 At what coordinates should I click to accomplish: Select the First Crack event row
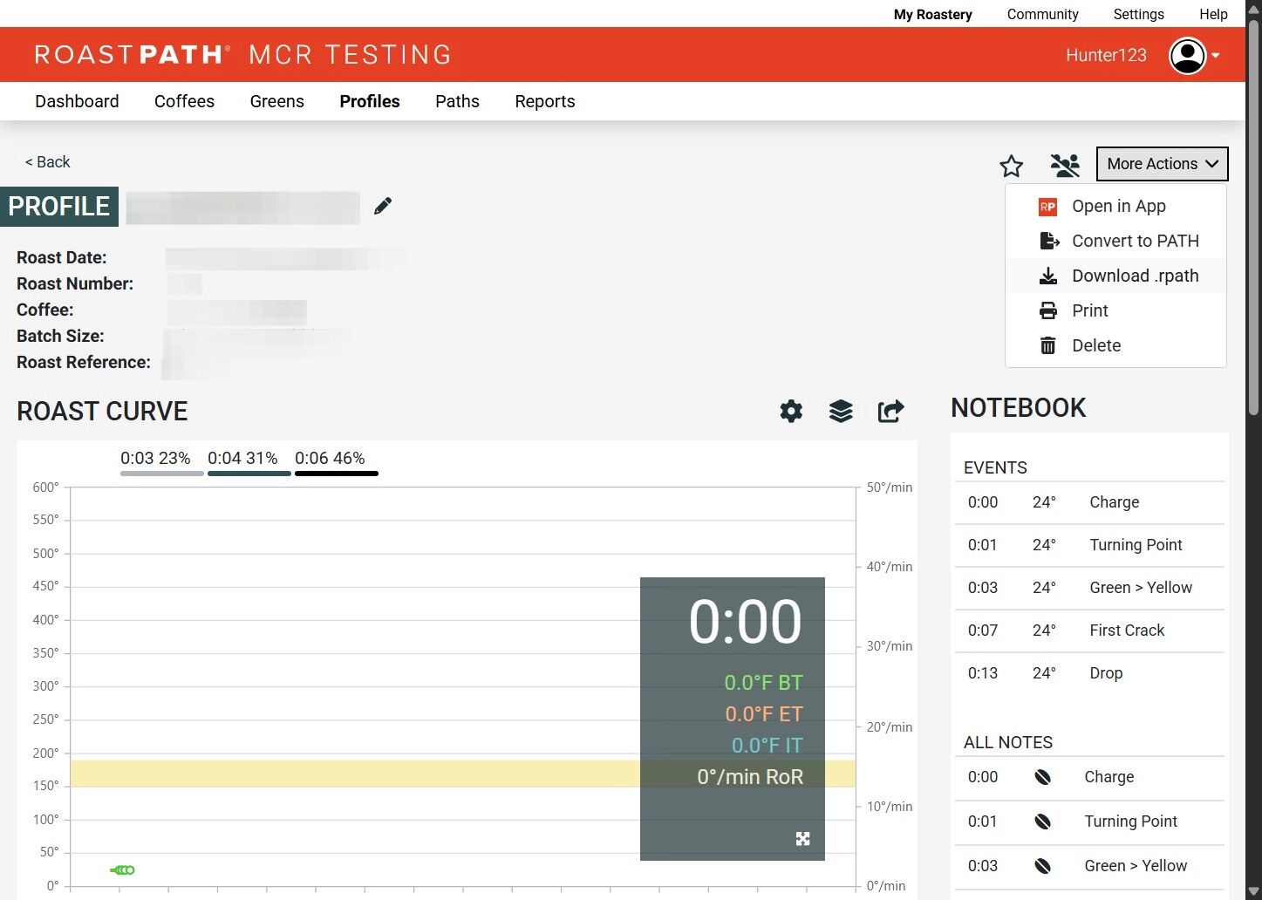(x=1090, y=631)
